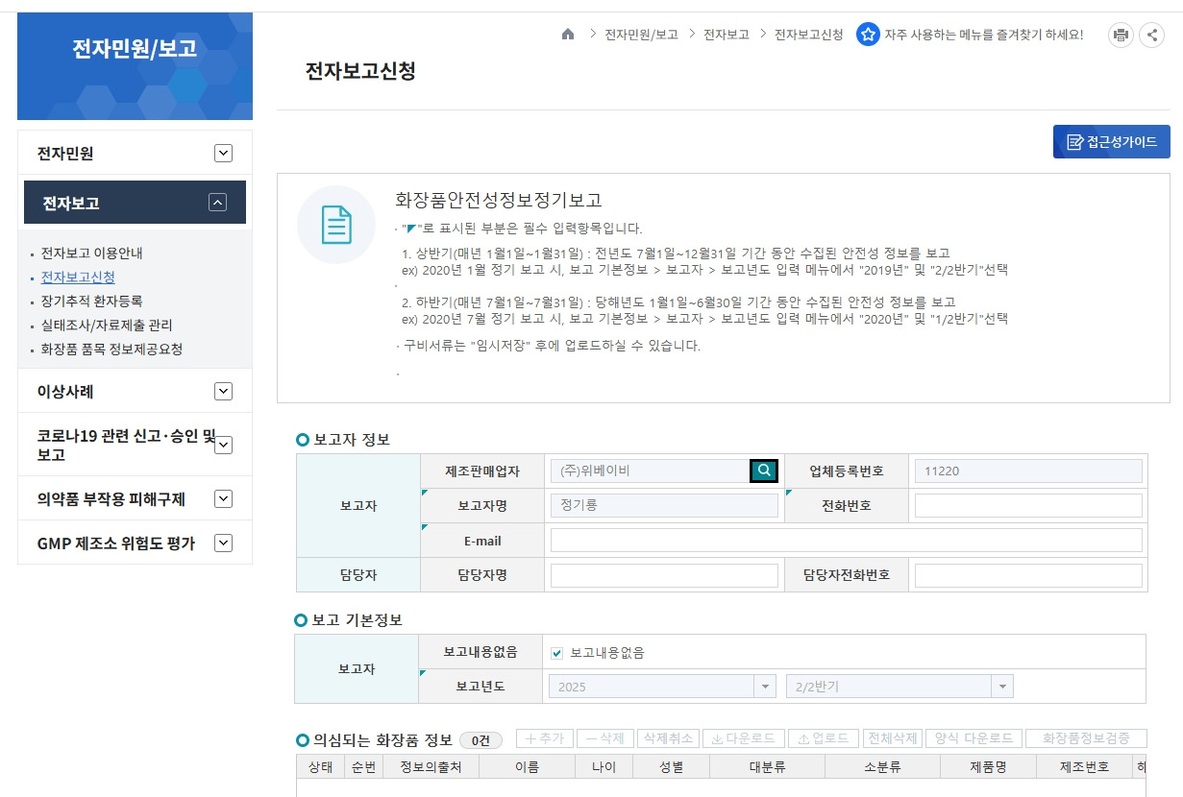Click the 추가 add button above the table
1183x797 pixels.
[544, 738]
